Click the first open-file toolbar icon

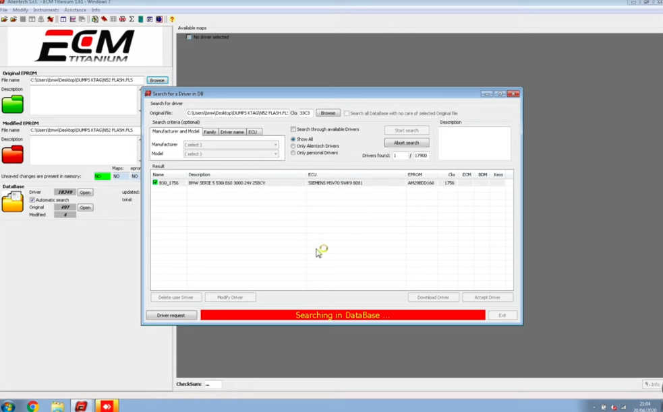(x=4, y=20)
